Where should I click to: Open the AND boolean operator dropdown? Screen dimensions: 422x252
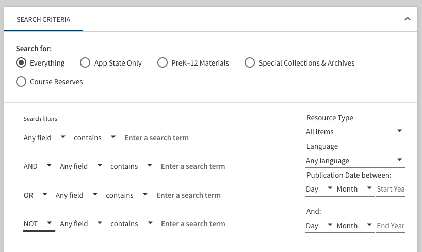(x=38, y=166)
